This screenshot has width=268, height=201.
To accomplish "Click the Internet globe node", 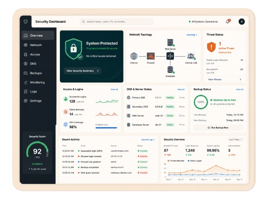I will pyautogui.click(x=134, y=56).
